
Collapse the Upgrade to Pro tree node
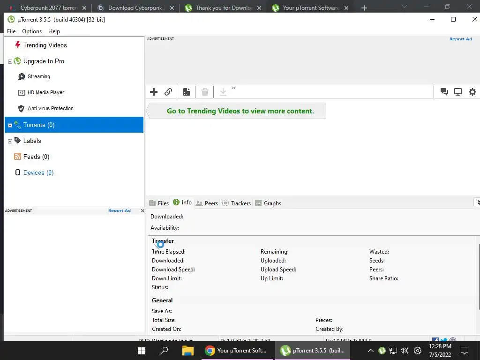coord(10,61)
